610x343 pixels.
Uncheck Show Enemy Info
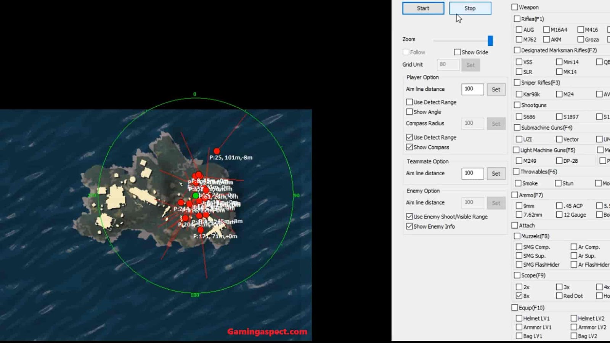coord(409,226)
